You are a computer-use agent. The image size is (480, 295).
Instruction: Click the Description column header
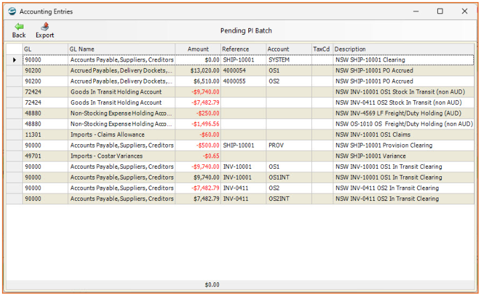404,49
